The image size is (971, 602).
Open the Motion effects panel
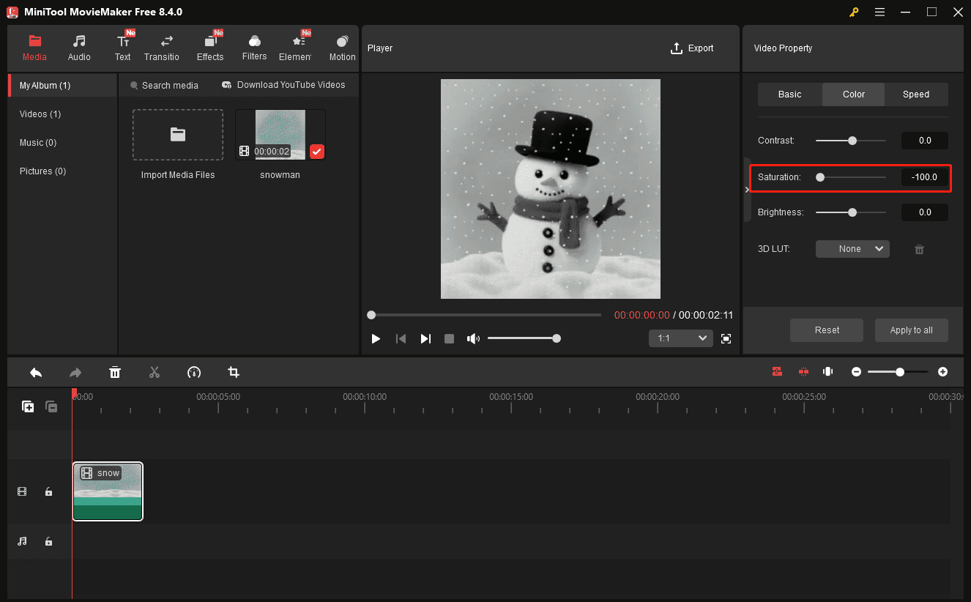(x=341, y=46)
